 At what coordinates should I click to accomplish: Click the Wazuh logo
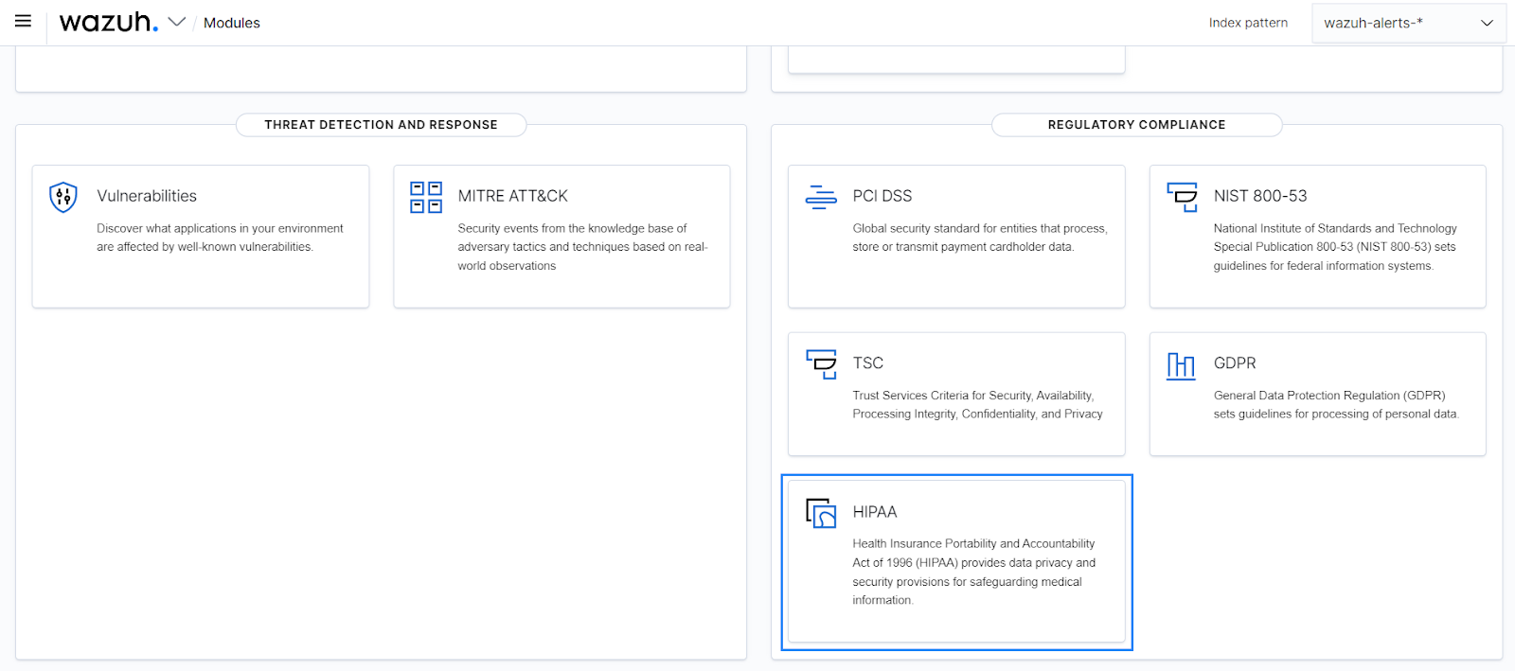[x=108, y=22]
